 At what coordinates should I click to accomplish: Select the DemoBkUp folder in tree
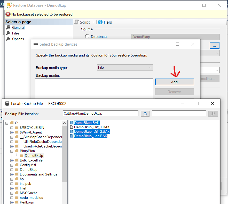pyautogui.click(x=34, y=156)
